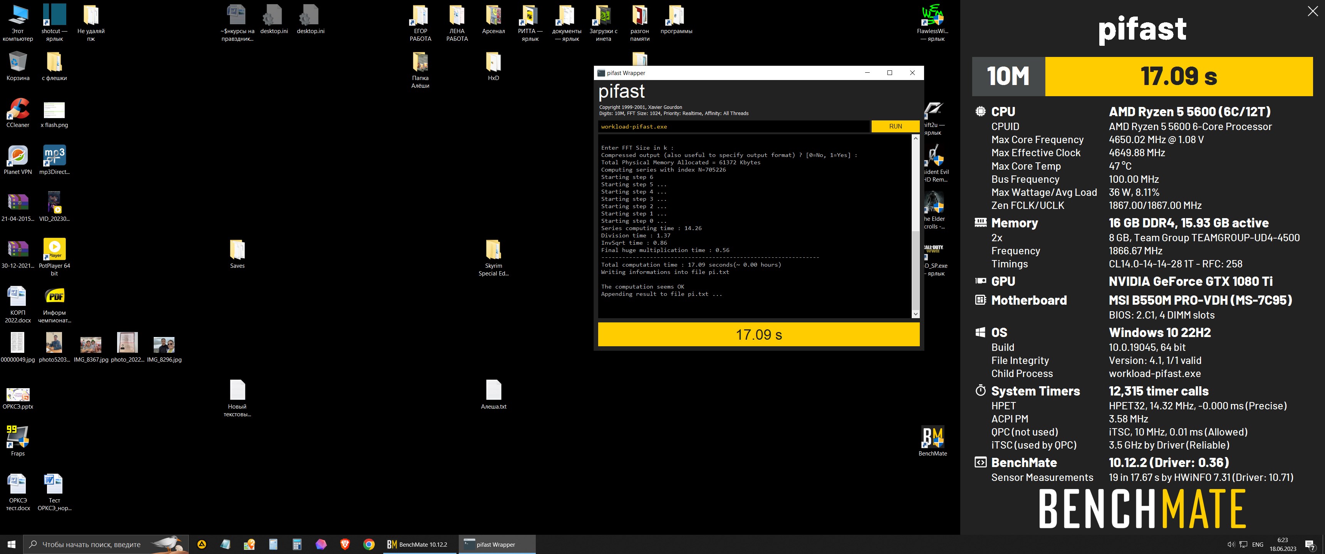The height and width of the screenshot is (554, 1325).
Task: Click the 'AMD Ryzen 5 5600 (6C/12T)' CPU heading
Action: (1190, 112)
